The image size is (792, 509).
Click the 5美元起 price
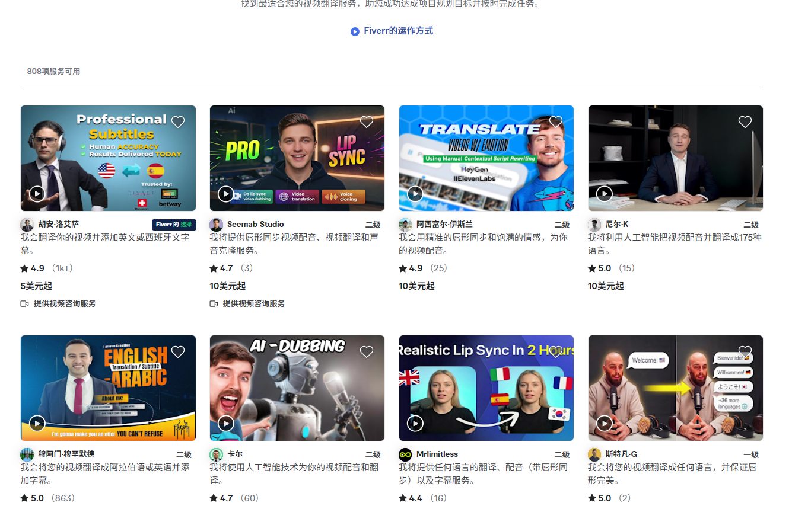pyautogui.click(x=36, y=286)
